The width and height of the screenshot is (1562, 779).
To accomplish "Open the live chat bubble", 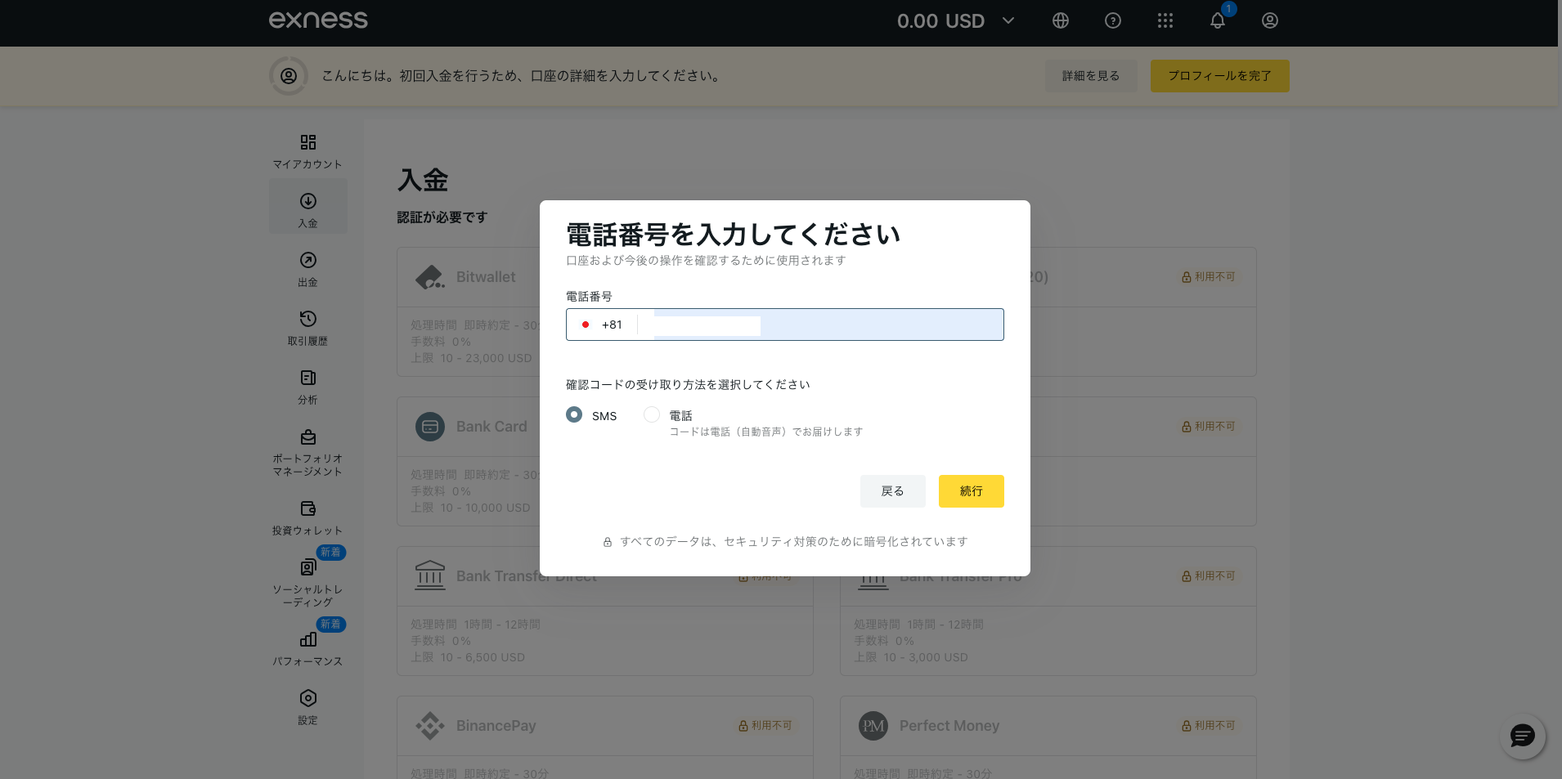I will [1522, 736].
